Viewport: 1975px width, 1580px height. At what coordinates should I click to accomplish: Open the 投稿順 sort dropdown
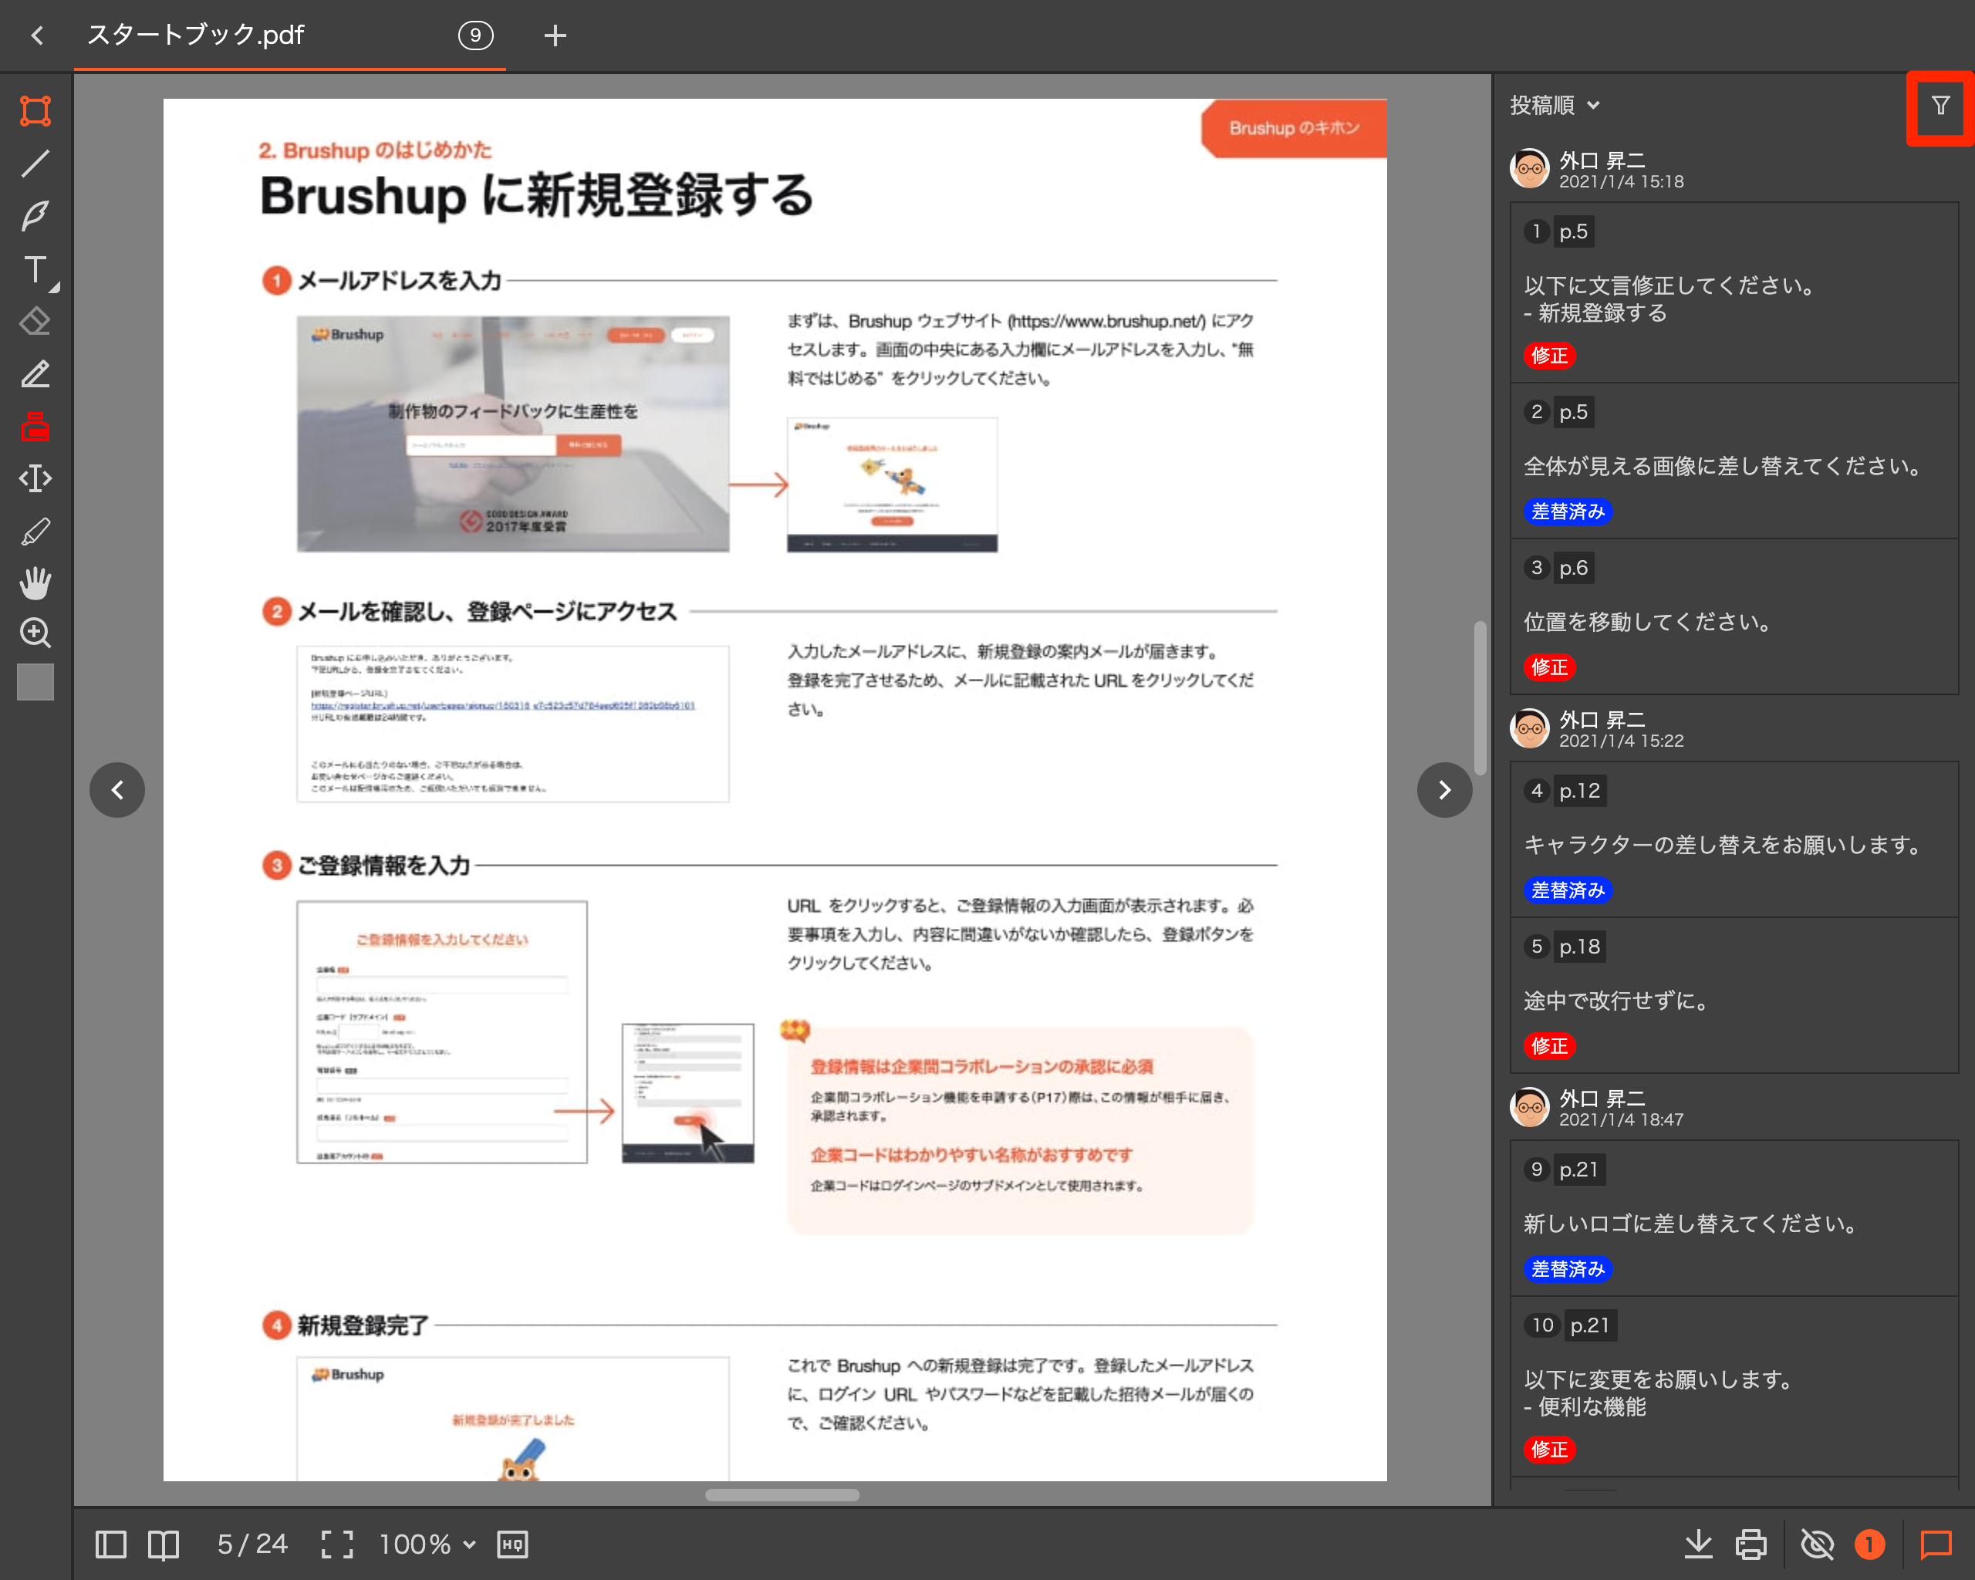click(1555, 106)
